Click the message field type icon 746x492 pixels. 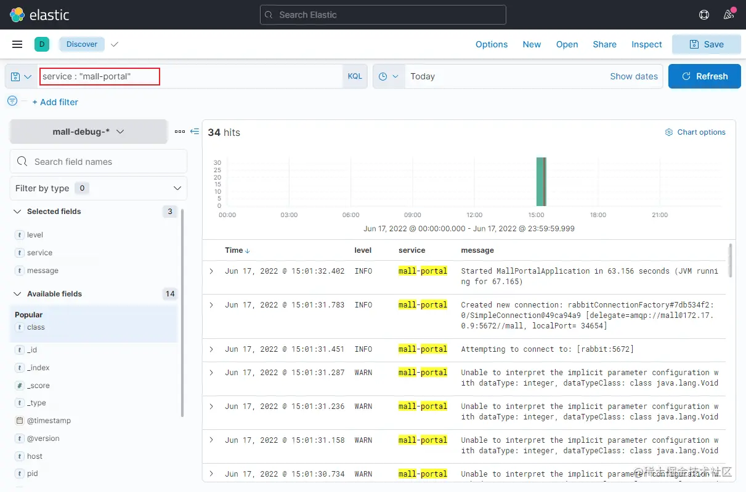pyautogui.click(x=20, y=271)
